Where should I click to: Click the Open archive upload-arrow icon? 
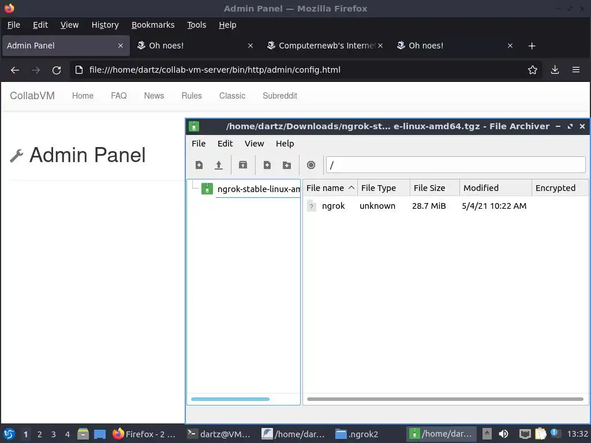pyautogui.click(x=219, y=165)
